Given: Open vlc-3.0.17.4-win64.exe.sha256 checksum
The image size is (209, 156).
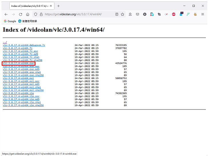Looking at the screenshot, I should (x=23, y=75).
